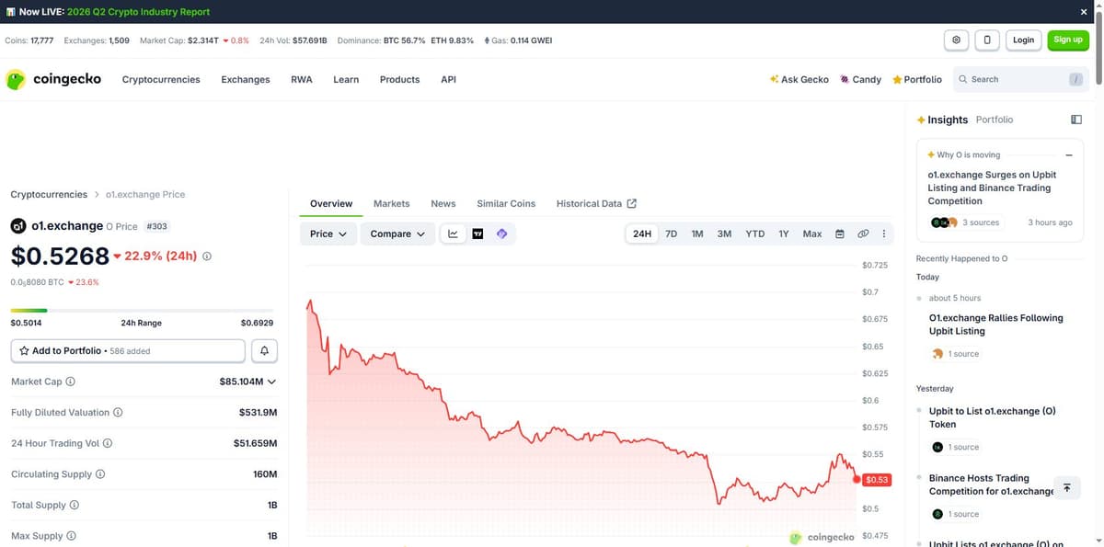
Task: Switch to the Similar Coins tab
Action: (x=506, y=204)
